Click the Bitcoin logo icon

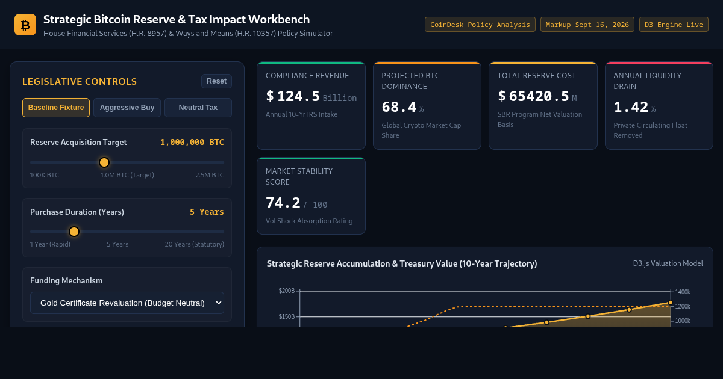(x=25, y=25)
